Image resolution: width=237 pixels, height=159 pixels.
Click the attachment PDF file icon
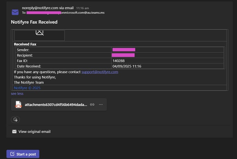click(19, 105)
